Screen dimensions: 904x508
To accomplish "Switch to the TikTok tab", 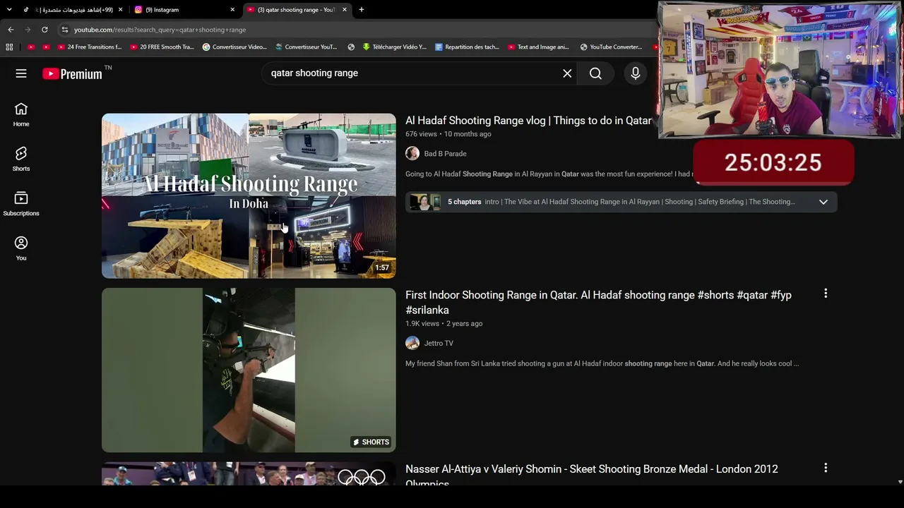I will click(71, 10).
